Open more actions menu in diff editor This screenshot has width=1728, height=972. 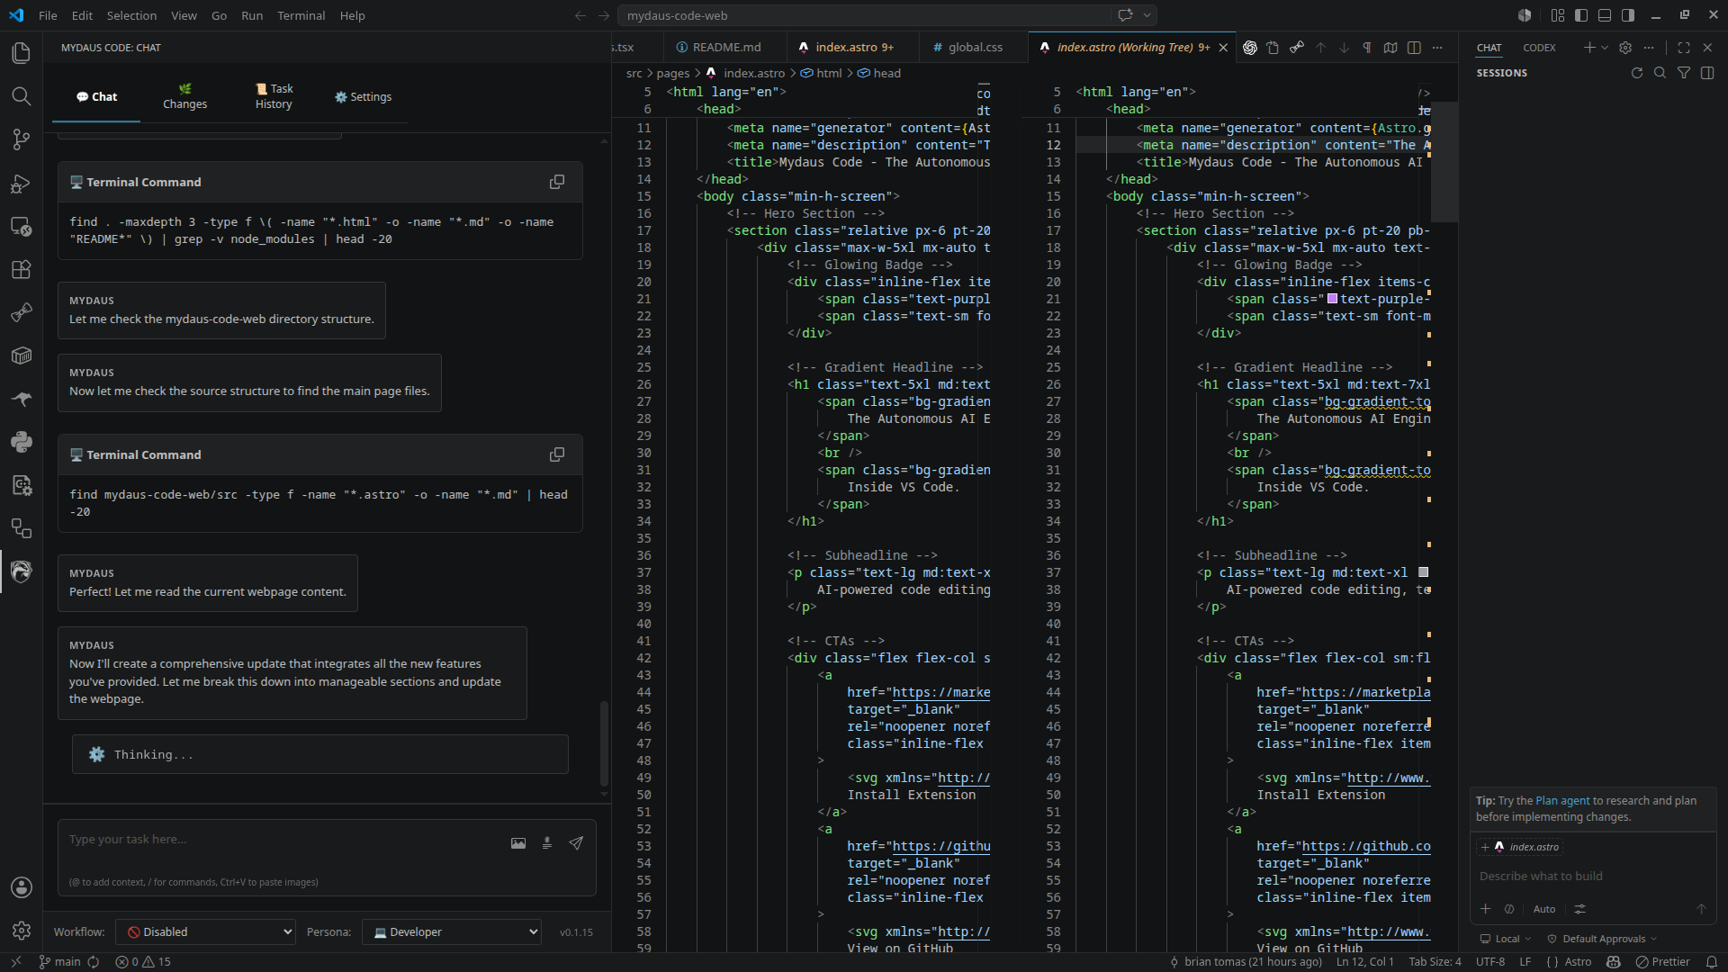pos(1437,48)
